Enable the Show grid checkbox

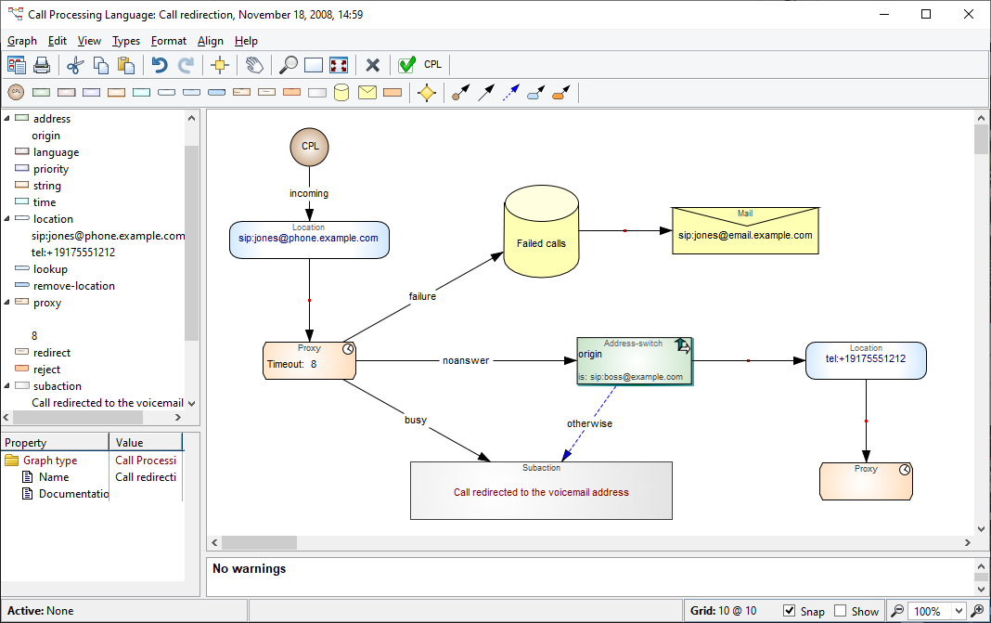tap(841, 611)
